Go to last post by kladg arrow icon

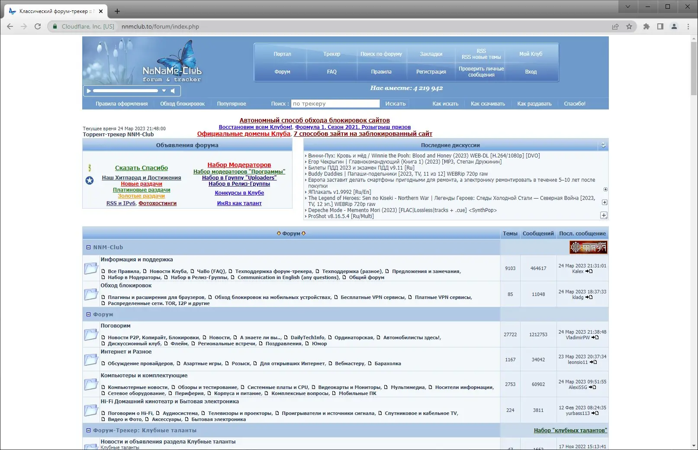coord(589,297)
